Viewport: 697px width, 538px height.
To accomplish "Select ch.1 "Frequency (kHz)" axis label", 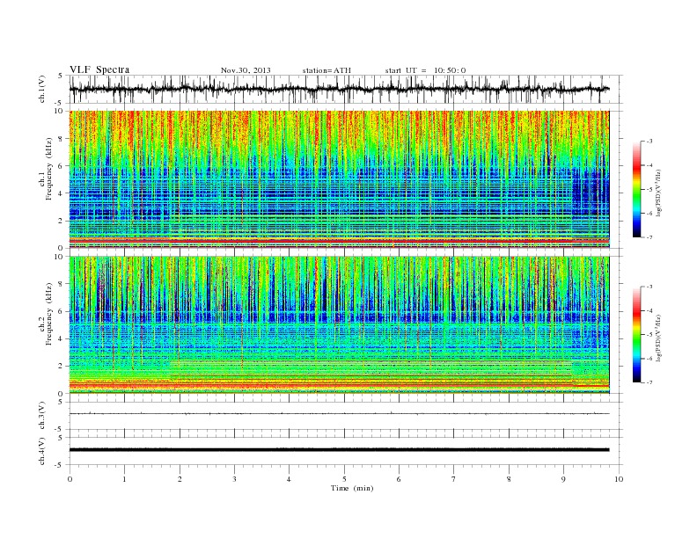I will pyautogui.click(x=48, y=169).
